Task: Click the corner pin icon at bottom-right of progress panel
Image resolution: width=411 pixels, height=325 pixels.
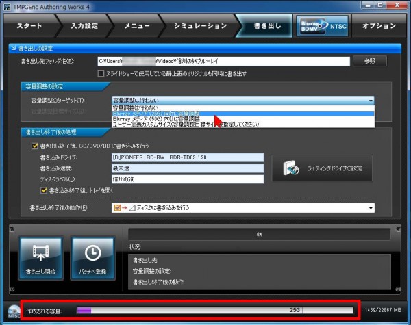Action: pos(398,289)
